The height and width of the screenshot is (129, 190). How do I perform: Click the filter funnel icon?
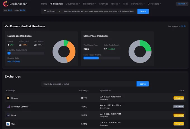(x=45, y=11)
